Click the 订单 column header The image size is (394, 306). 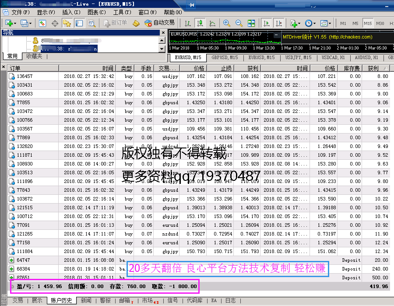pyautogui.click(x=33, y=68)
